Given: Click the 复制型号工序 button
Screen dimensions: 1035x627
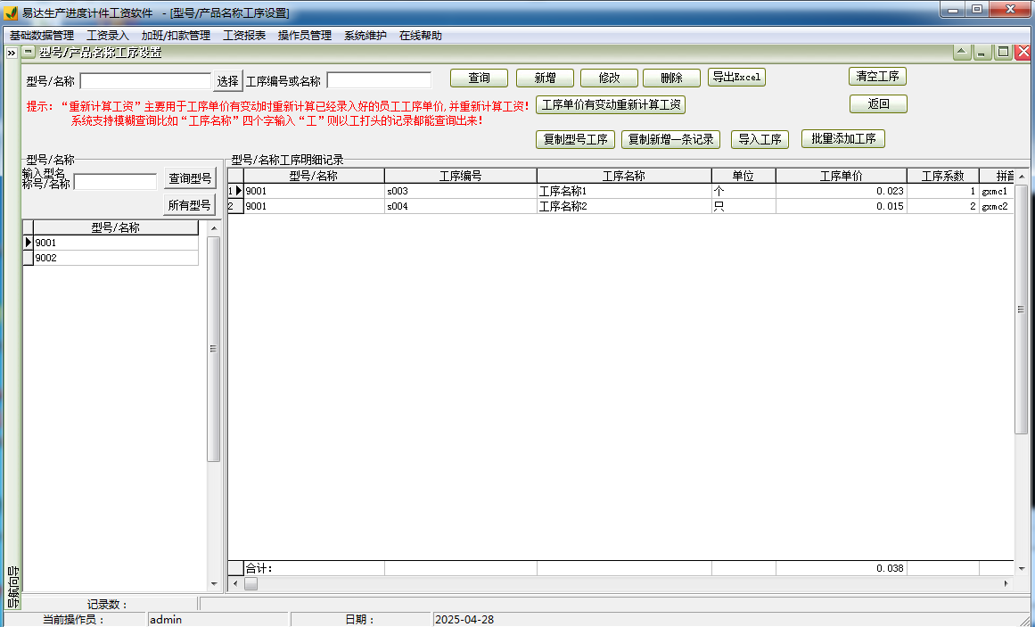Looking at the screenshot, I should coord(575,139).
